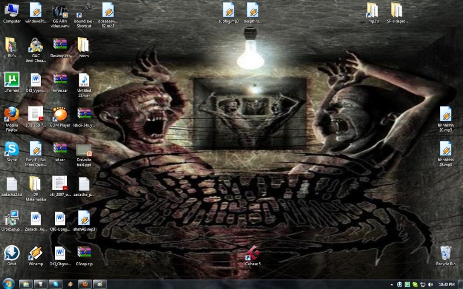Click the Show desktop button
463x289 pixels.
pos(461,284)
